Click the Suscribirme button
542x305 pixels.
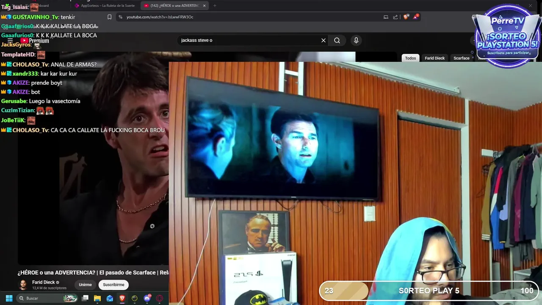point(113,285)
